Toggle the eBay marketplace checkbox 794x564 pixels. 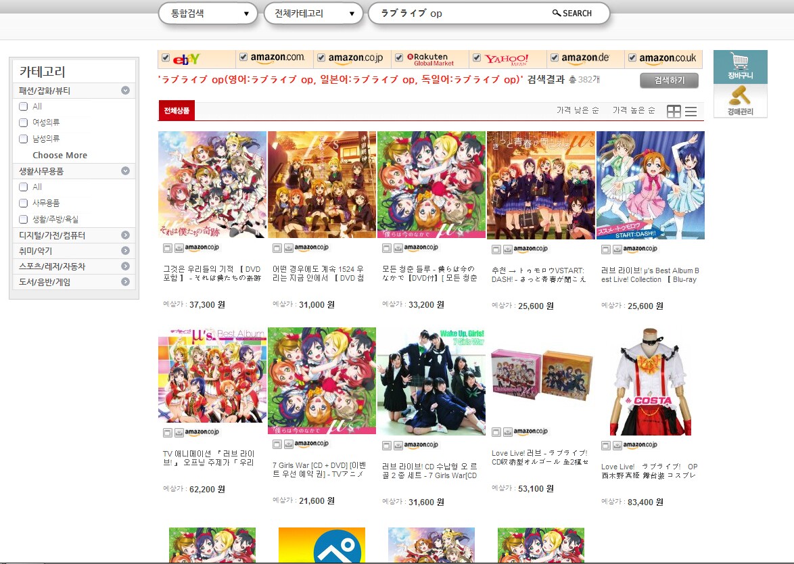(166, 57)
